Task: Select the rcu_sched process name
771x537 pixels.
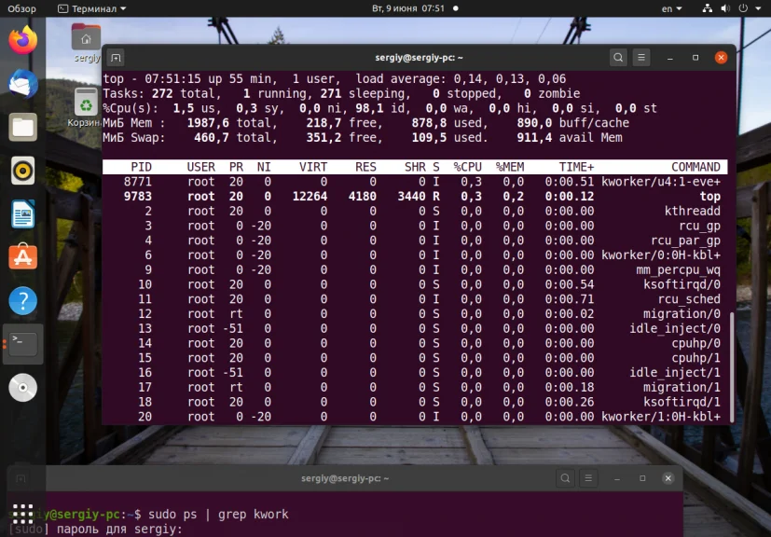Action: coord(689,299)
